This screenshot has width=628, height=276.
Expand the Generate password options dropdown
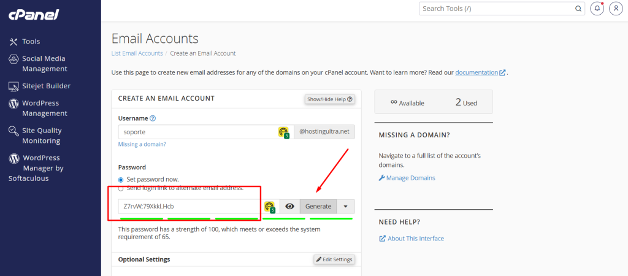point(345,207)
